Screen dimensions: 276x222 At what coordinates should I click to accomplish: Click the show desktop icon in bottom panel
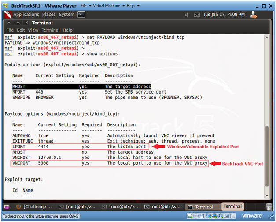point(6,207)
